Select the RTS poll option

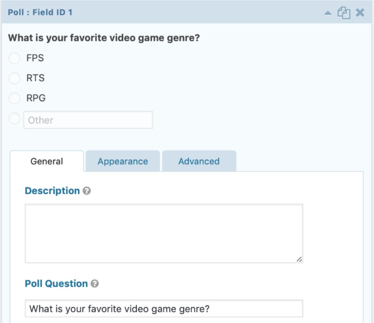(14, 78)
